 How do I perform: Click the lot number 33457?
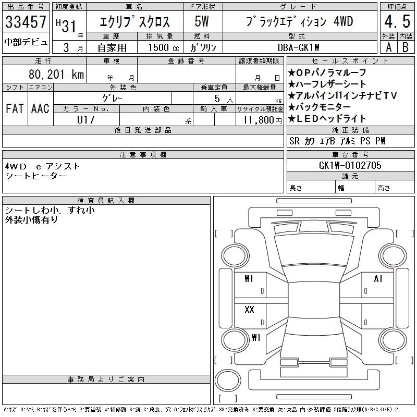pos(26,22)
